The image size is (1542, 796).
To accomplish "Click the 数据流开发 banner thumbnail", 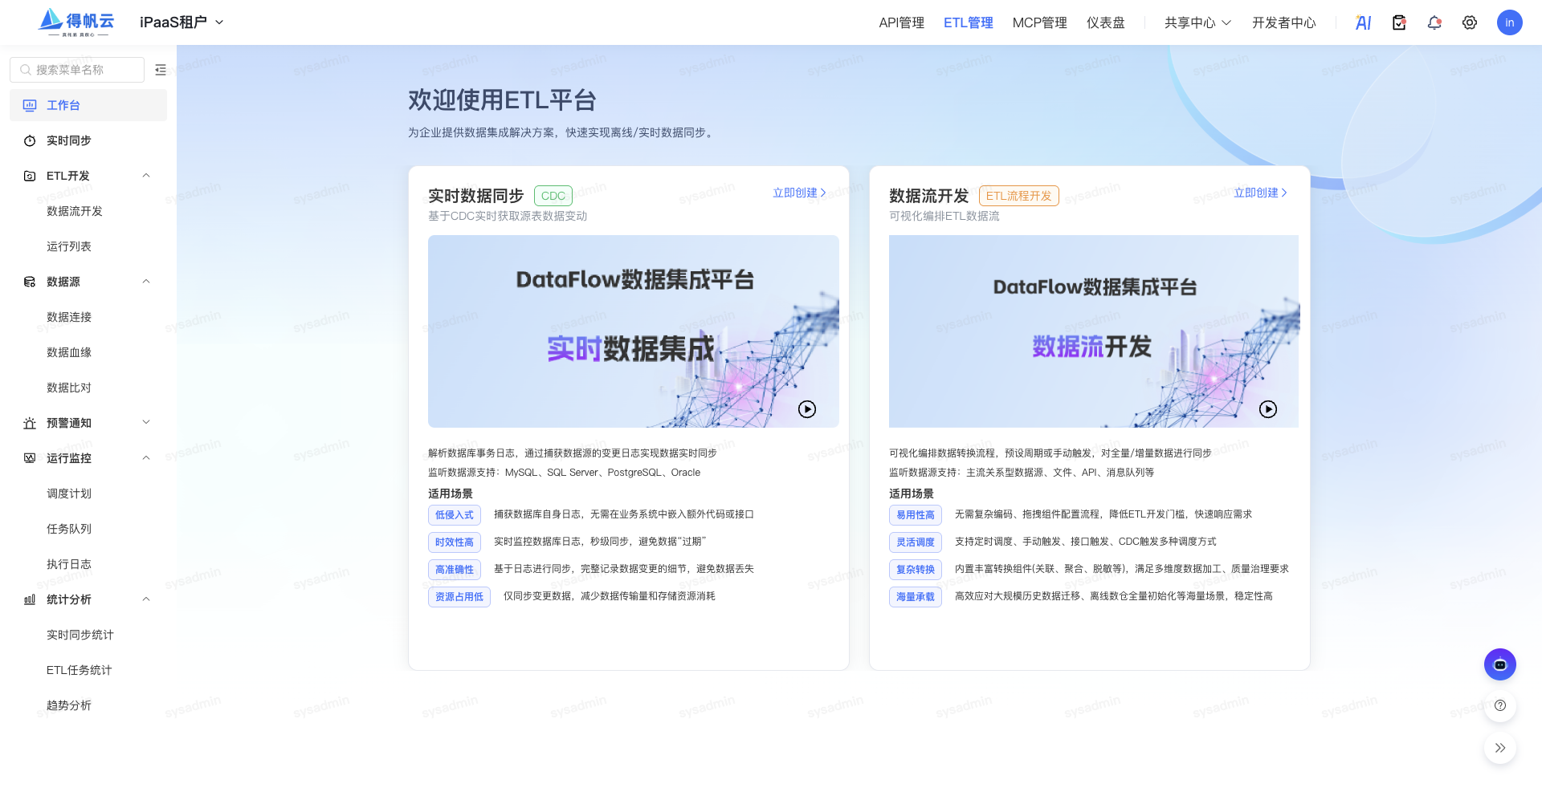I will [x=1094, y=331].
